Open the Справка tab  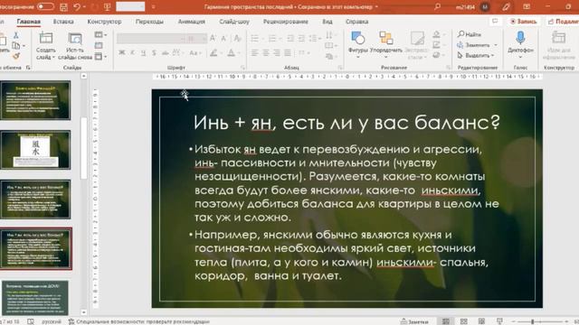point(356,22)
